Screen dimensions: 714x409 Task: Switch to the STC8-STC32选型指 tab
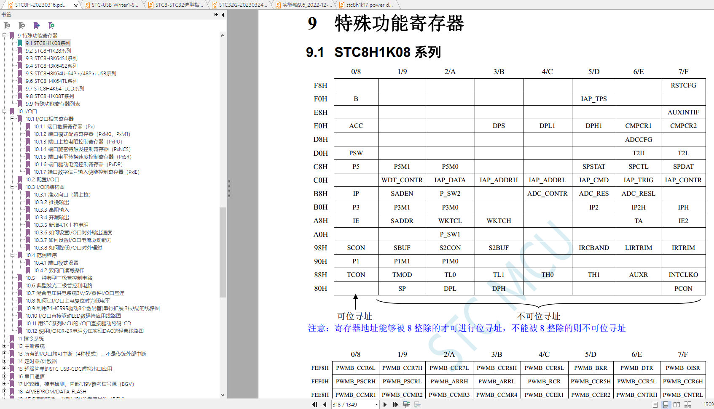point(179,5)
